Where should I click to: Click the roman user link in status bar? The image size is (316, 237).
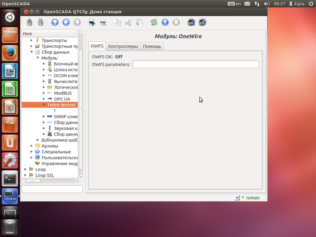(x=253, y=198)
